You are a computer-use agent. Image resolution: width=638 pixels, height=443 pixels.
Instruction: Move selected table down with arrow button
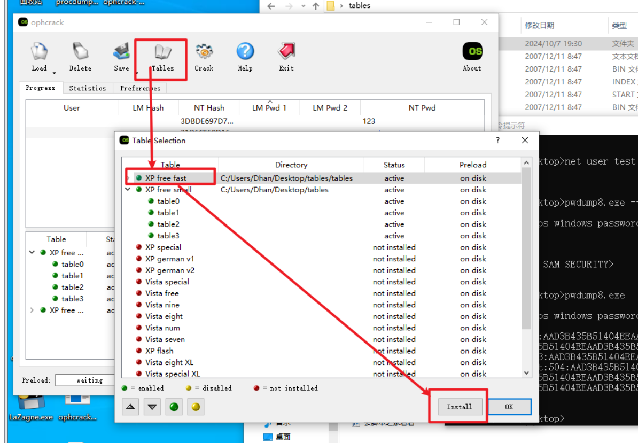pos(152,407)
